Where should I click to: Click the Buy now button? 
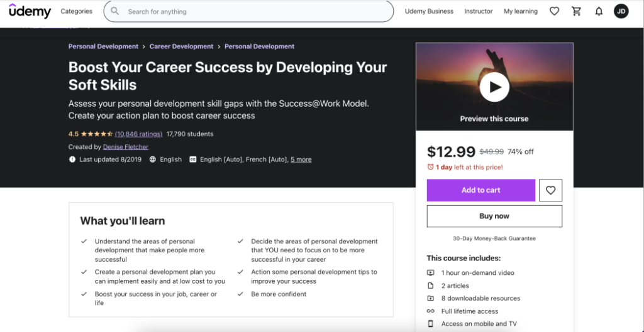[494, 216]
